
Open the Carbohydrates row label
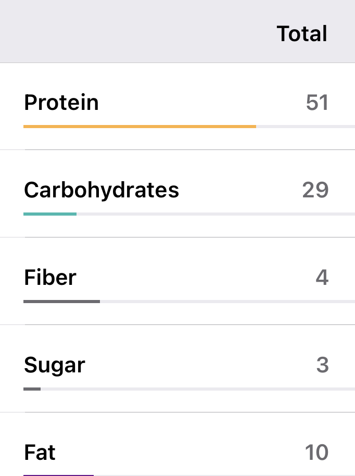(102, 190)
